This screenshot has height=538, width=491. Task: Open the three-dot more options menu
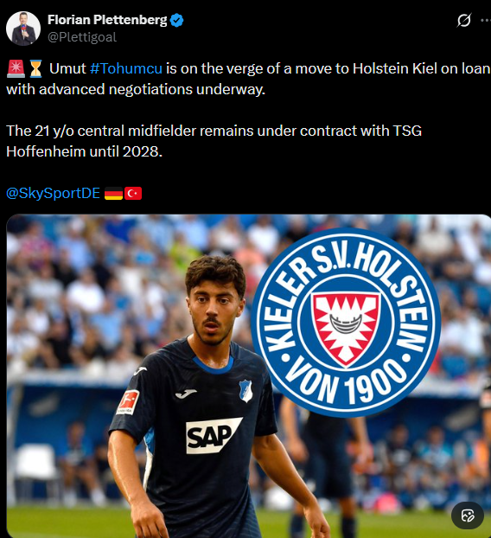(x=486, y=20)
